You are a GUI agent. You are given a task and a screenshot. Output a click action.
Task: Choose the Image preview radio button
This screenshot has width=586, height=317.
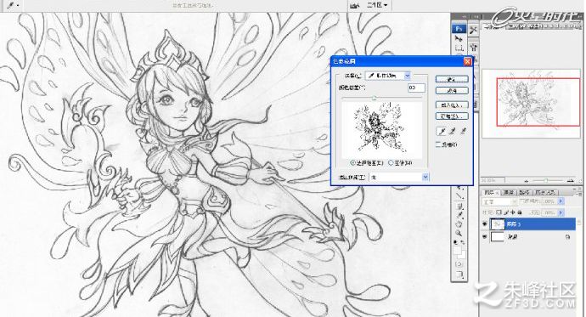[392, 163]
